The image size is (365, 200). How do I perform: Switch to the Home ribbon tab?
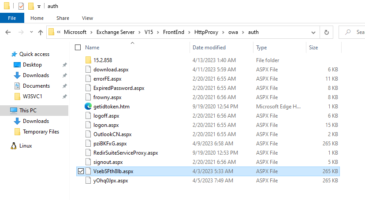[x=37, y=18]
